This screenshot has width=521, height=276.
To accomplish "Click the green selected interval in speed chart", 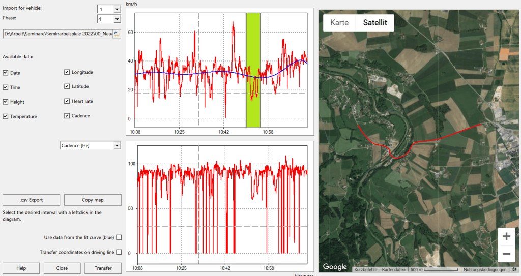I will tap(253, 70).
